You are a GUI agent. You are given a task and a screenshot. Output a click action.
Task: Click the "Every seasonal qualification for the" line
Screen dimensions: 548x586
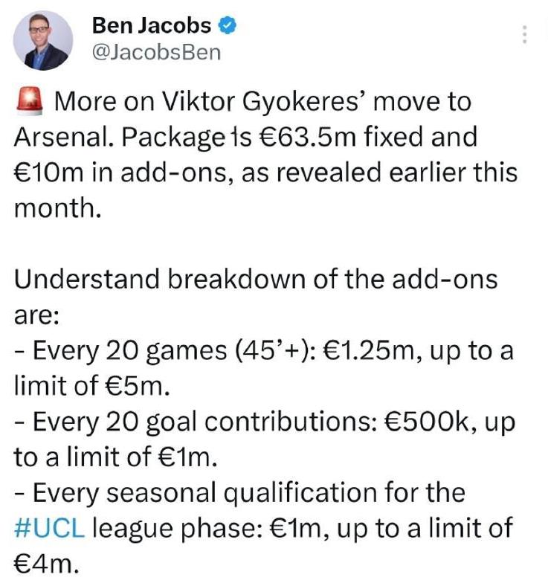point(239,492)
